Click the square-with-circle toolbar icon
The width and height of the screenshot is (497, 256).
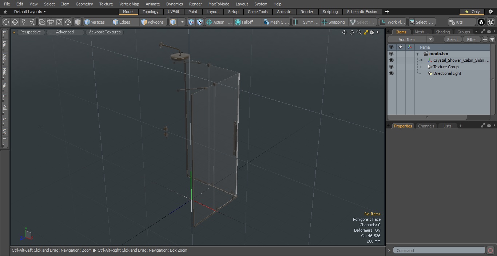59,22
